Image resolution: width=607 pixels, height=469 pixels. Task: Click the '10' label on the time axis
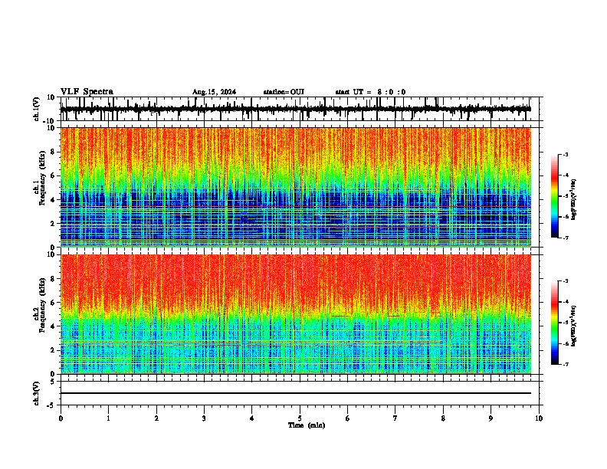(539, 418)
